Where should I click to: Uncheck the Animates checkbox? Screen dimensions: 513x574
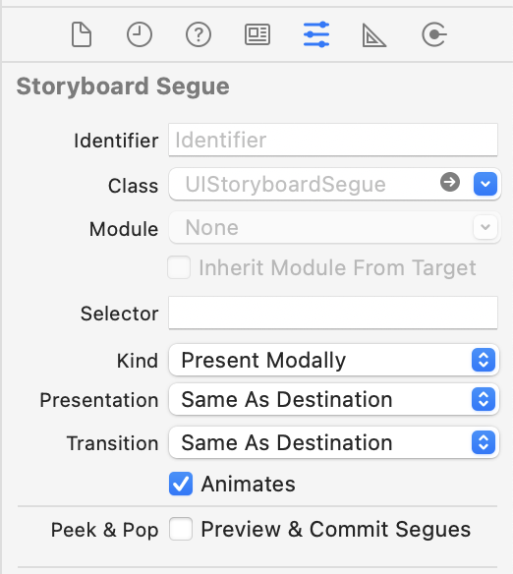(181, 484)
